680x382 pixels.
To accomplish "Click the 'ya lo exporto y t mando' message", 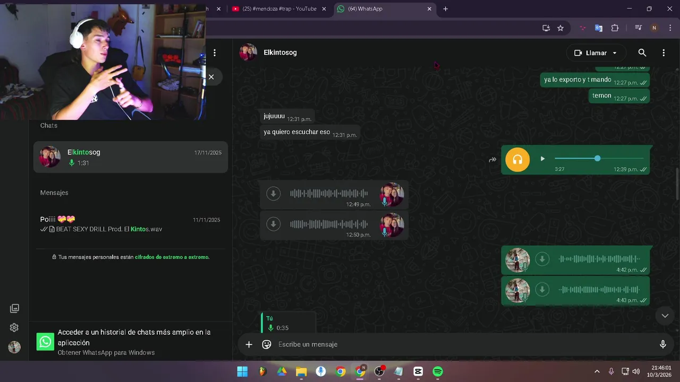I will pyautogui.click(x=594, y=80).
